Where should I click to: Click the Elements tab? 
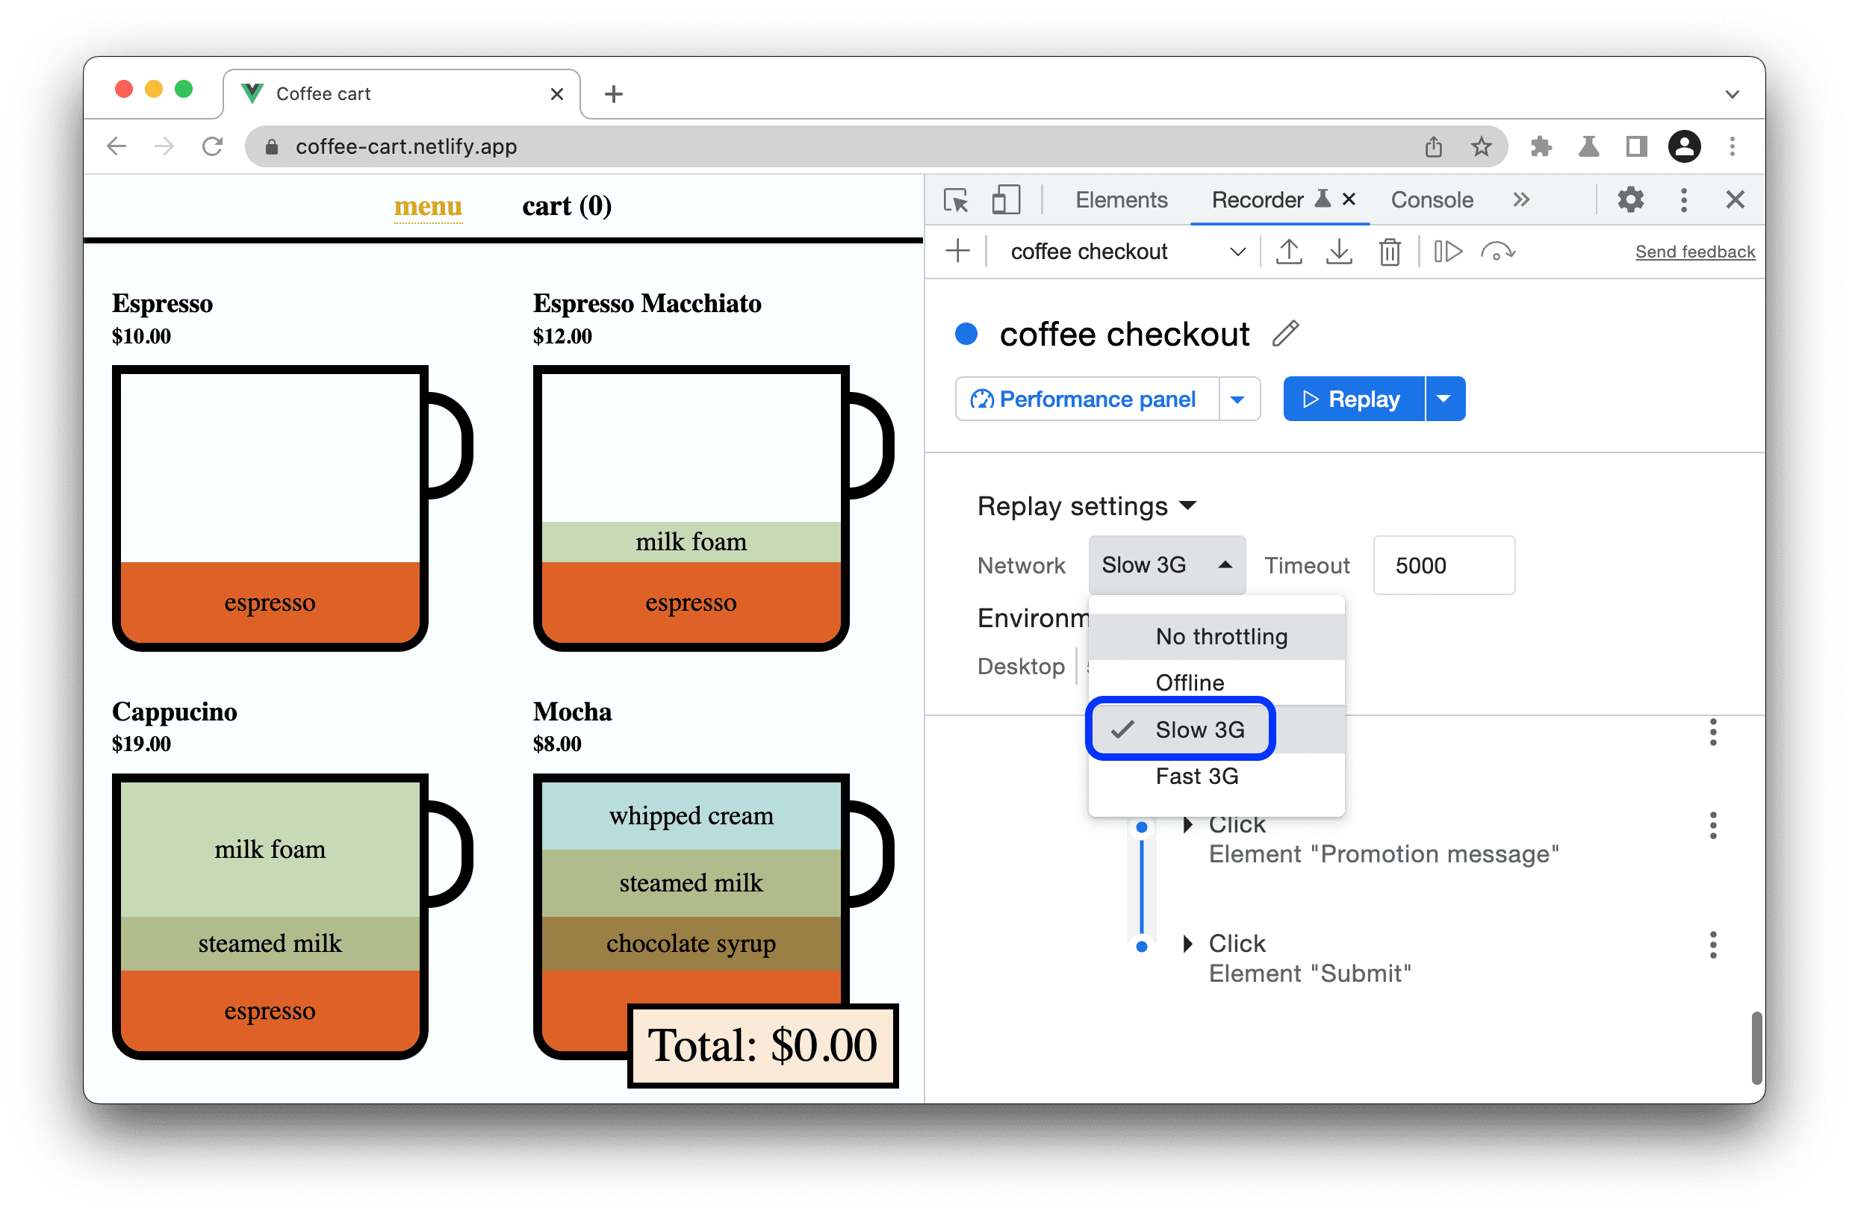[x=1123, y=201]
